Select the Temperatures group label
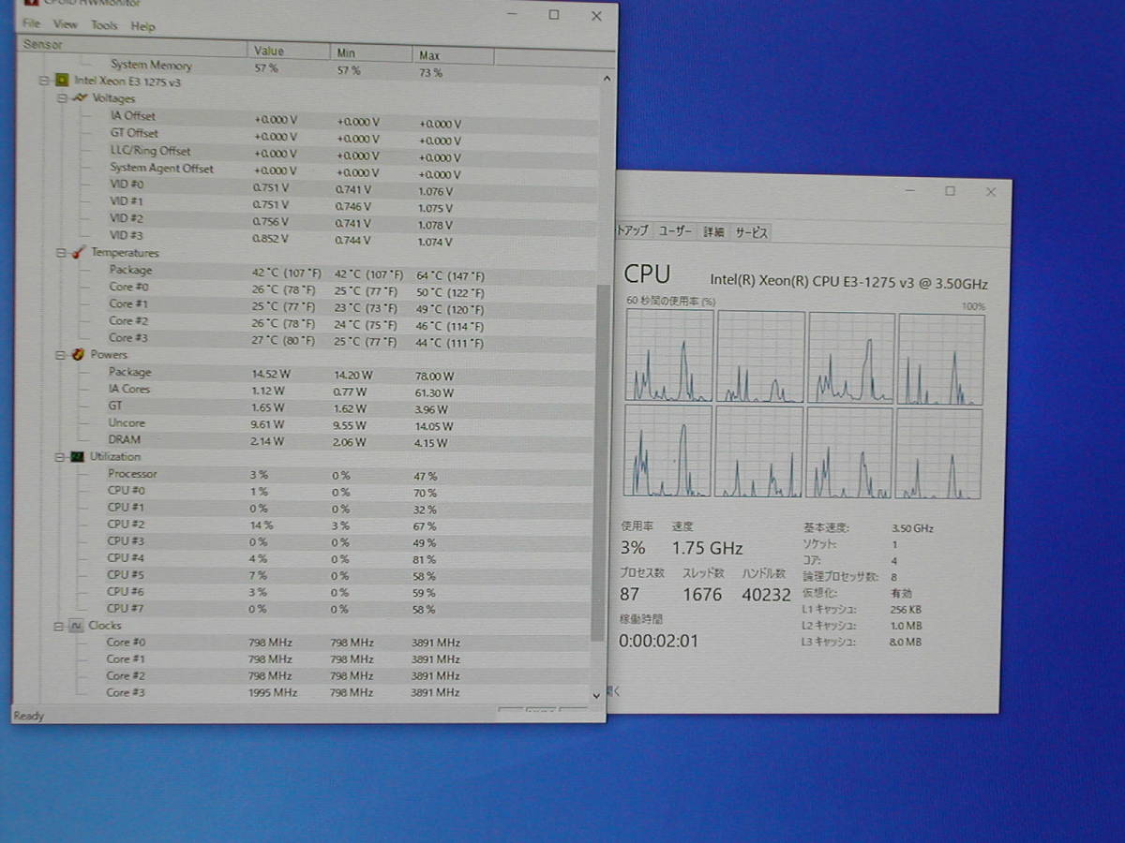The width and height of the screenshot is (1125, 843). click(x=125, y=253)
